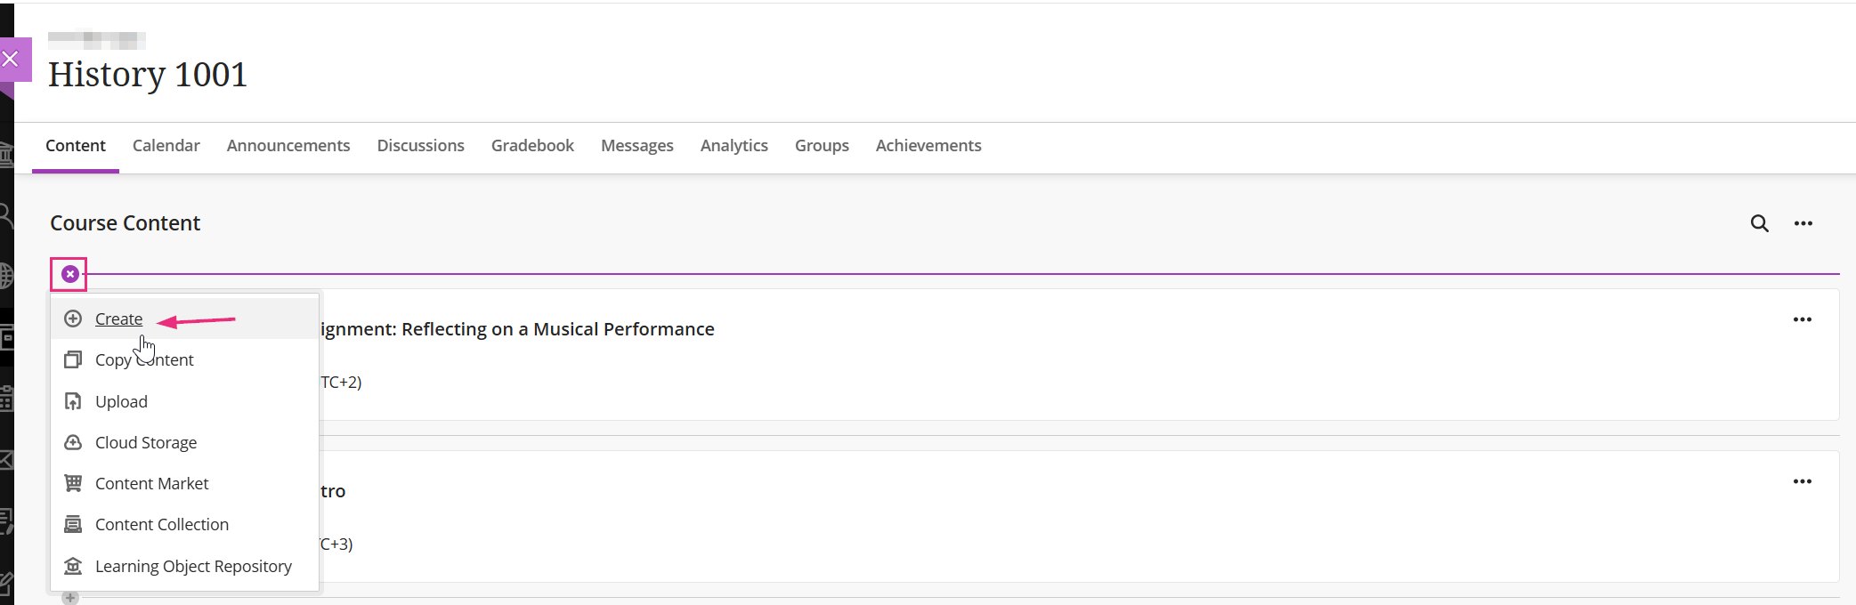This screenshot has width=1856, height=605.
Task: Open Content Collection entry
Action: (x=184, y=524)
